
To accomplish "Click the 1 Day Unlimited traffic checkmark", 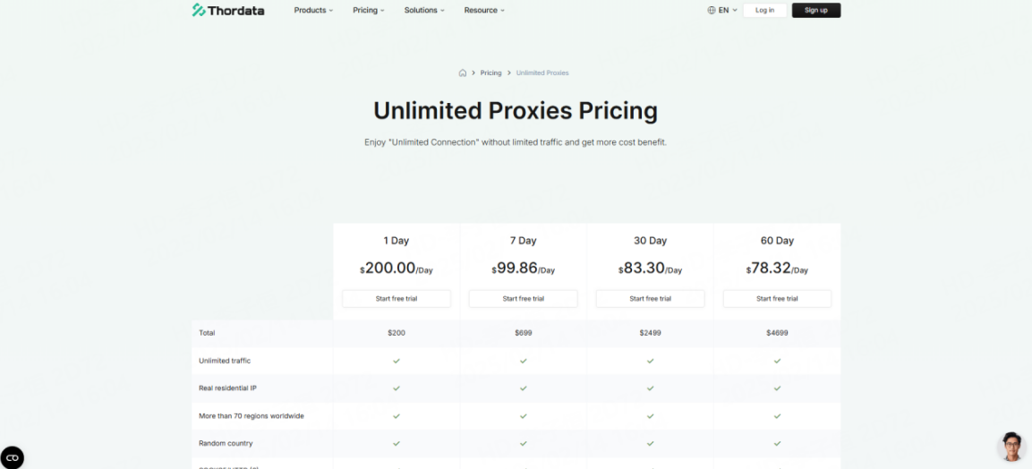I will [x=397, y=361].
